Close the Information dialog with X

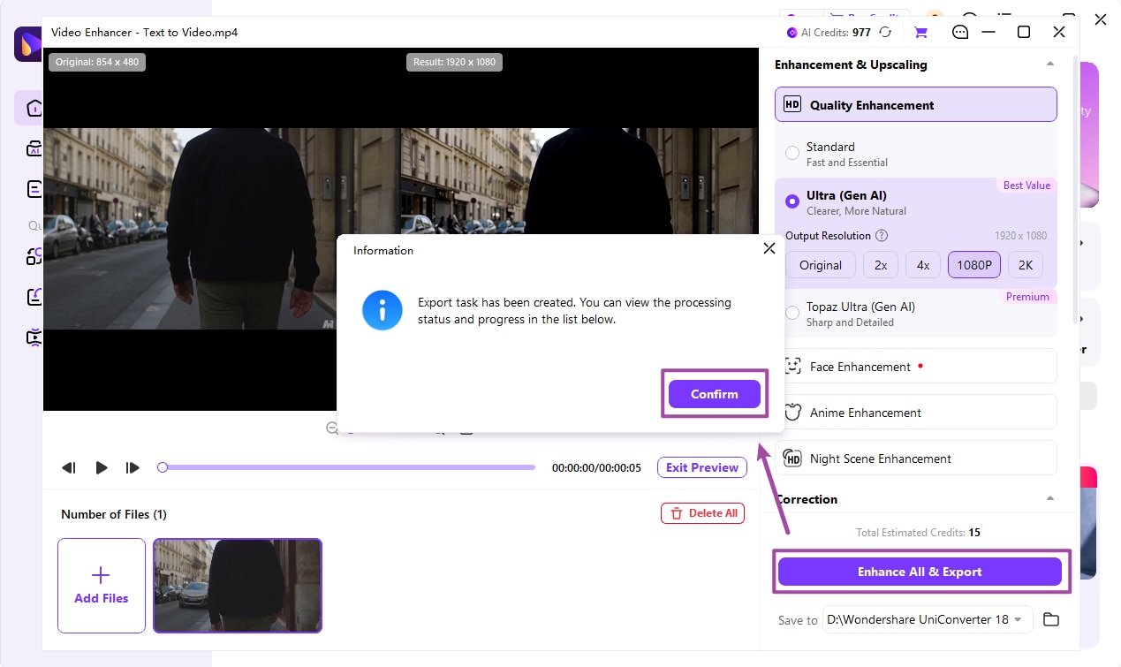[x=769, y=249]
